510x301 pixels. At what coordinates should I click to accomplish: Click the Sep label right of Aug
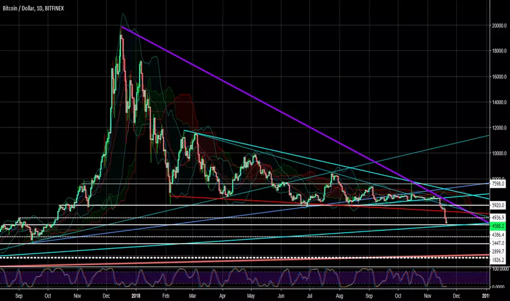coord(369,296)
